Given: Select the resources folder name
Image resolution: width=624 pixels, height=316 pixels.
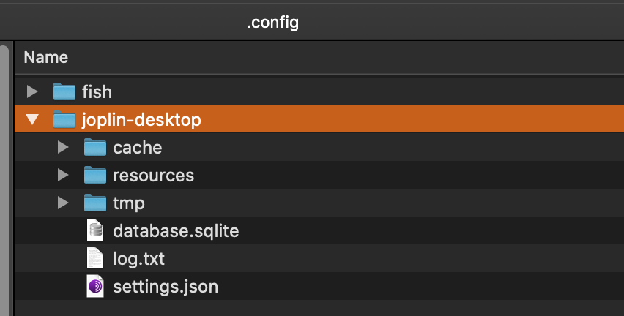Looking at the screenshot, I should coord(154,176).
